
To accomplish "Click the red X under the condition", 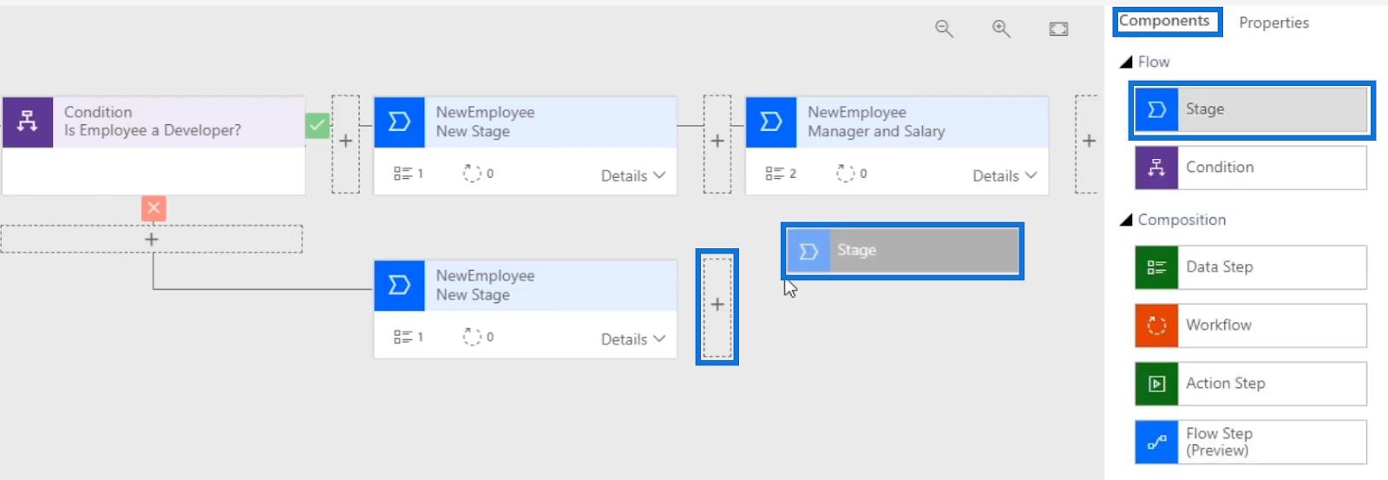I will pos(154,208).
